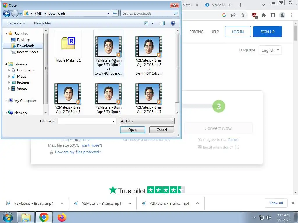298x223 pixels.
Task: Check the Email when done checkbox
Action: (x=237, y=147)
